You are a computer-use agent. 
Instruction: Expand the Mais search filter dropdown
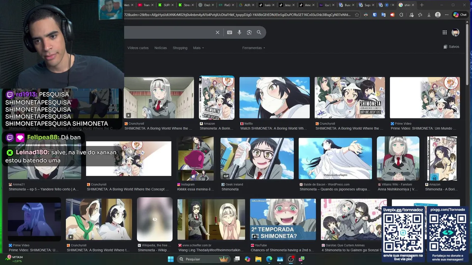pyautogui.click(x=198, y=48)
